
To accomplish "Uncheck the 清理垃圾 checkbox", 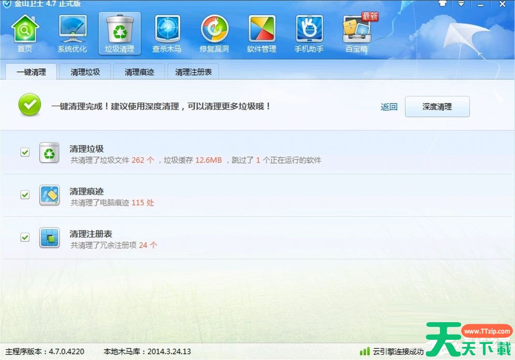I will tap(25, 152).
